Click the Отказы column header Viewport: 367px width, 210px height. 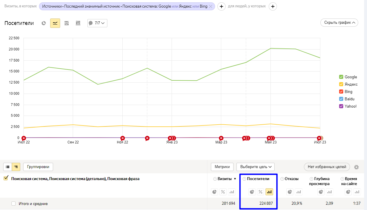click(x=291, y=179)
